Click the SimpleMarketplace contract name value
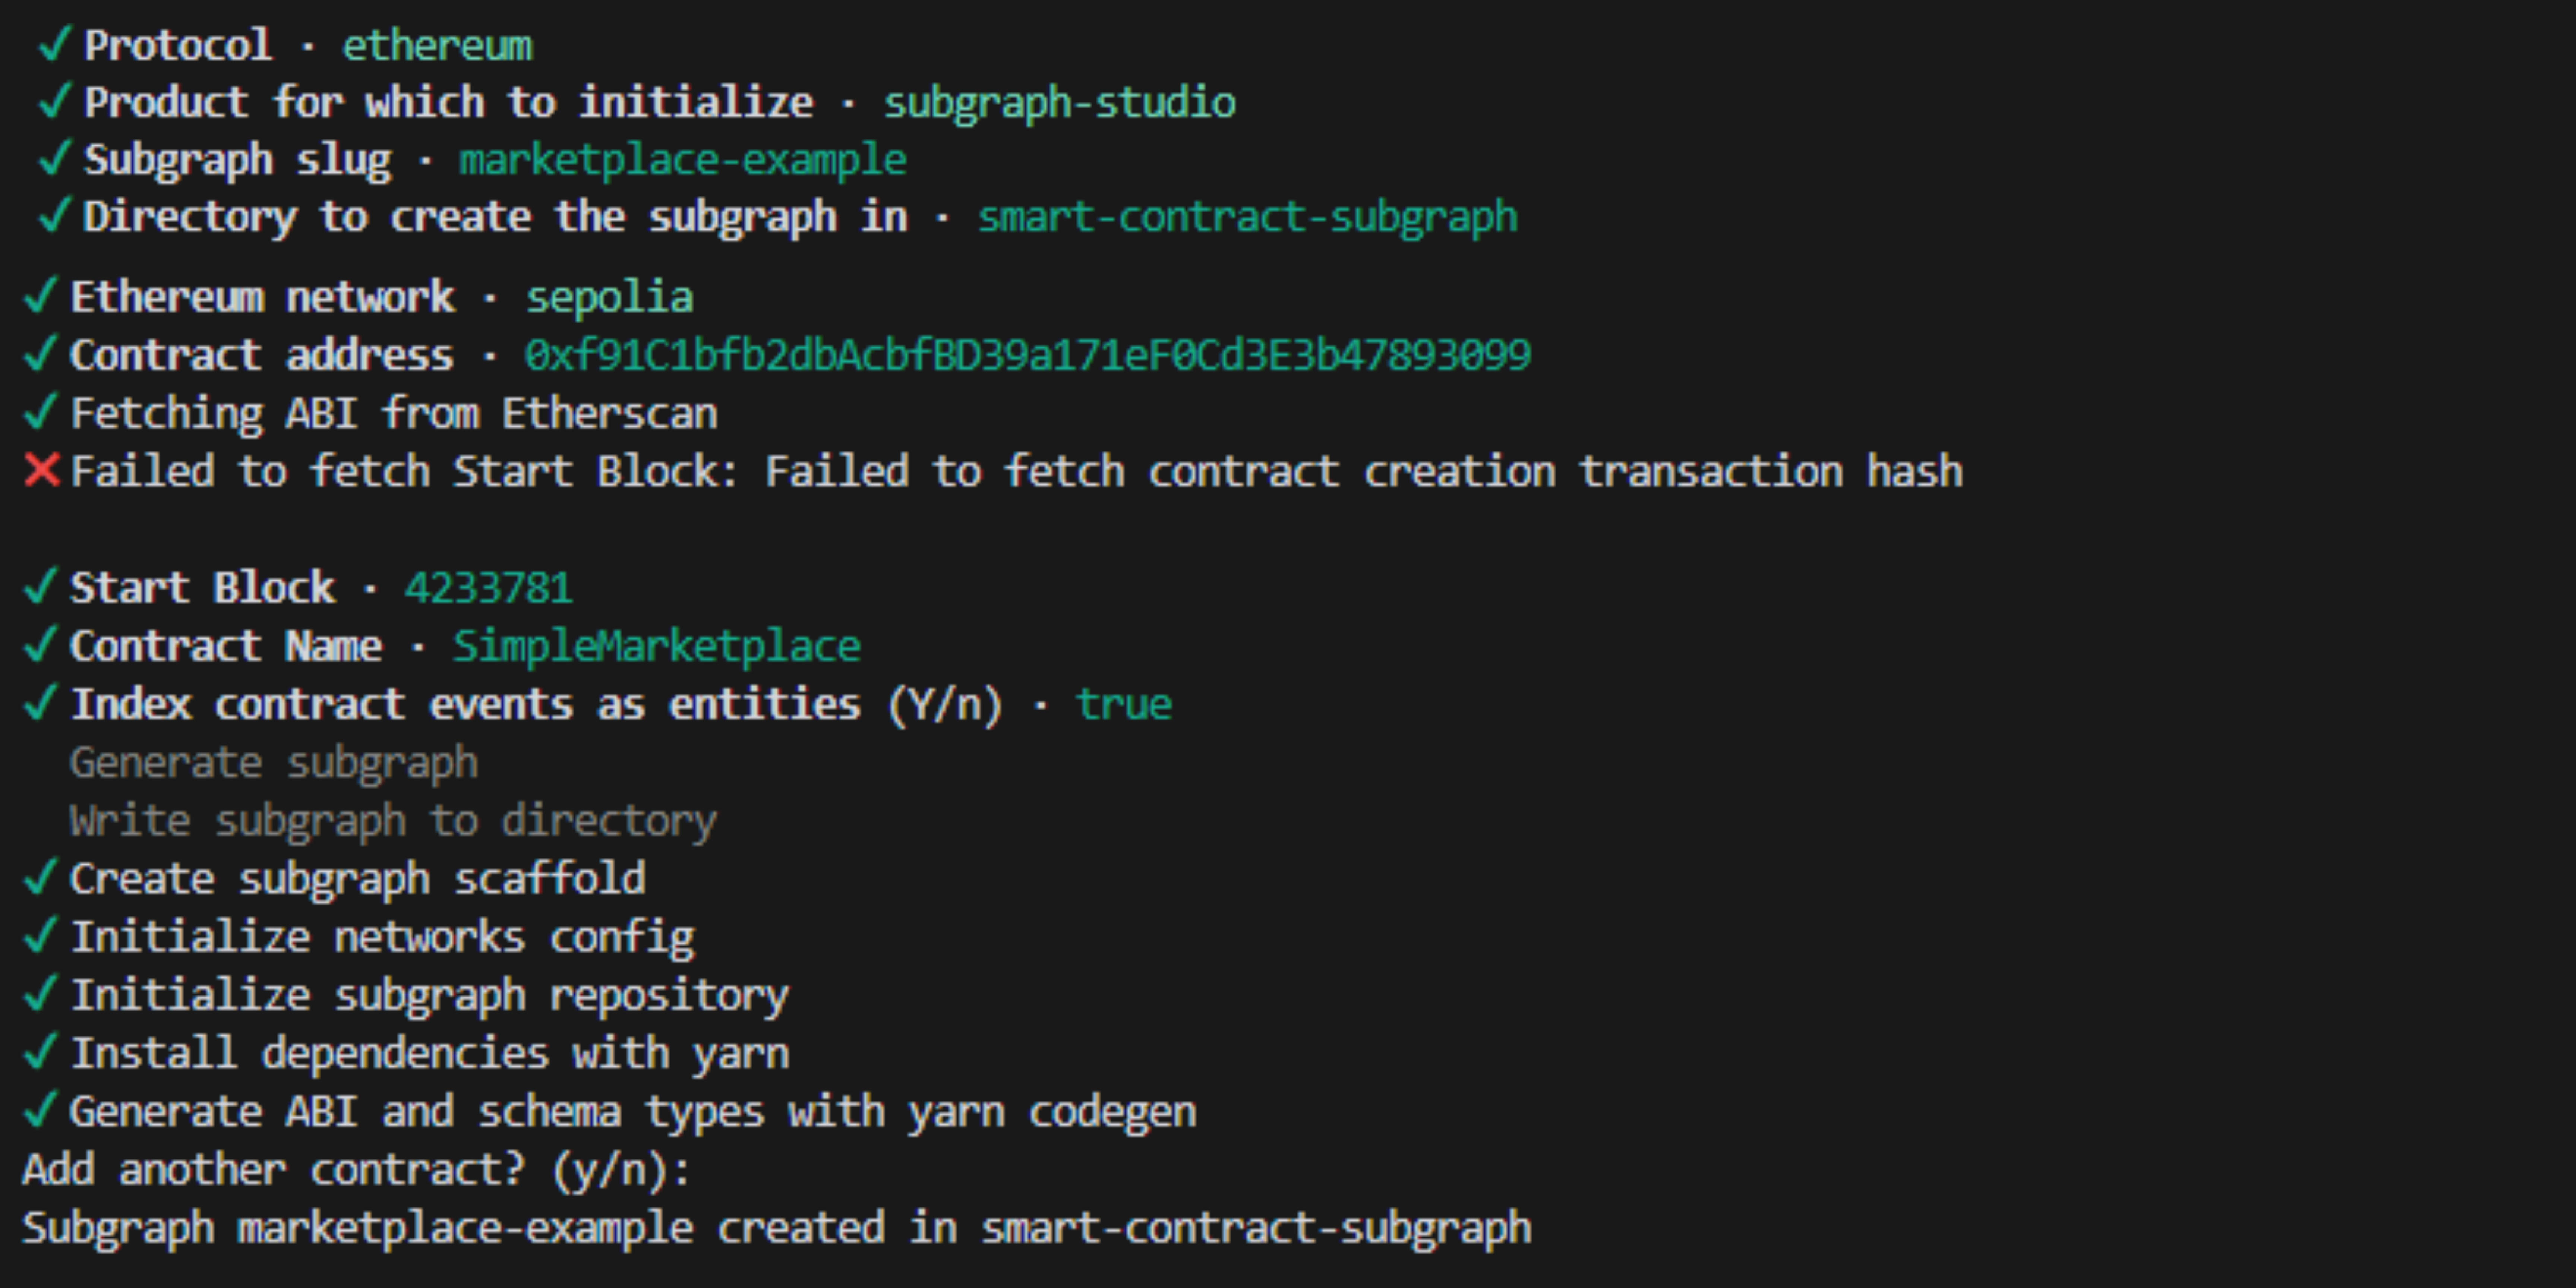 tap(656, 645)
